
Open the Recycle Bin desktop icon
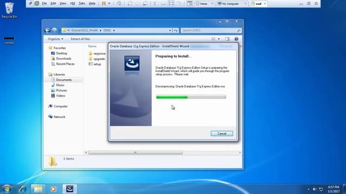pos(9,10)
